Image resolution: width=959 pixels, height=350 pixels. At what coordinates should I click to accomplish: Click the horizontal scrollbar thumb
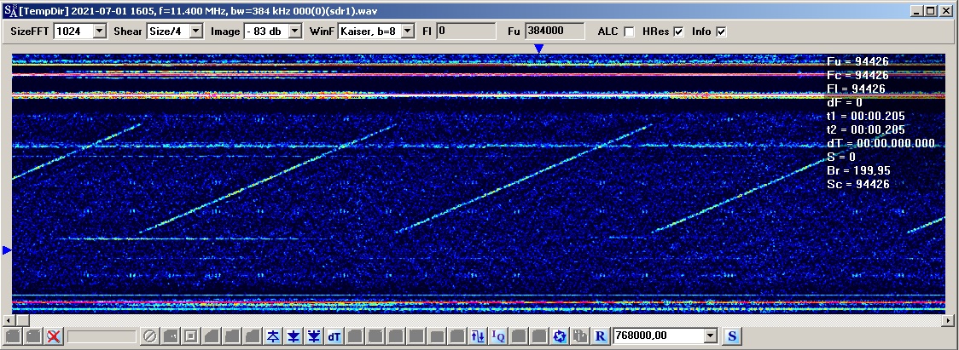pyautogui.click(x=22, y=320)
